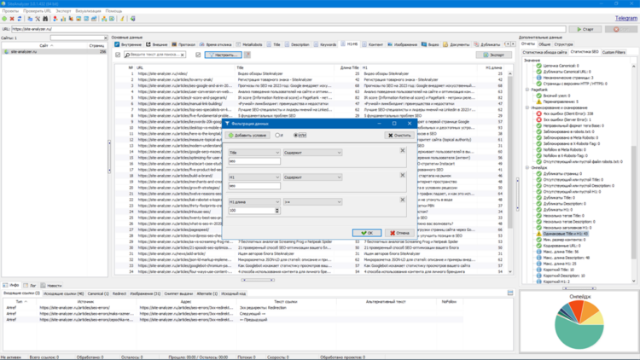640x360 pixels.
Task: Click the red delete X toolbar icon
Action: (12, 19)
